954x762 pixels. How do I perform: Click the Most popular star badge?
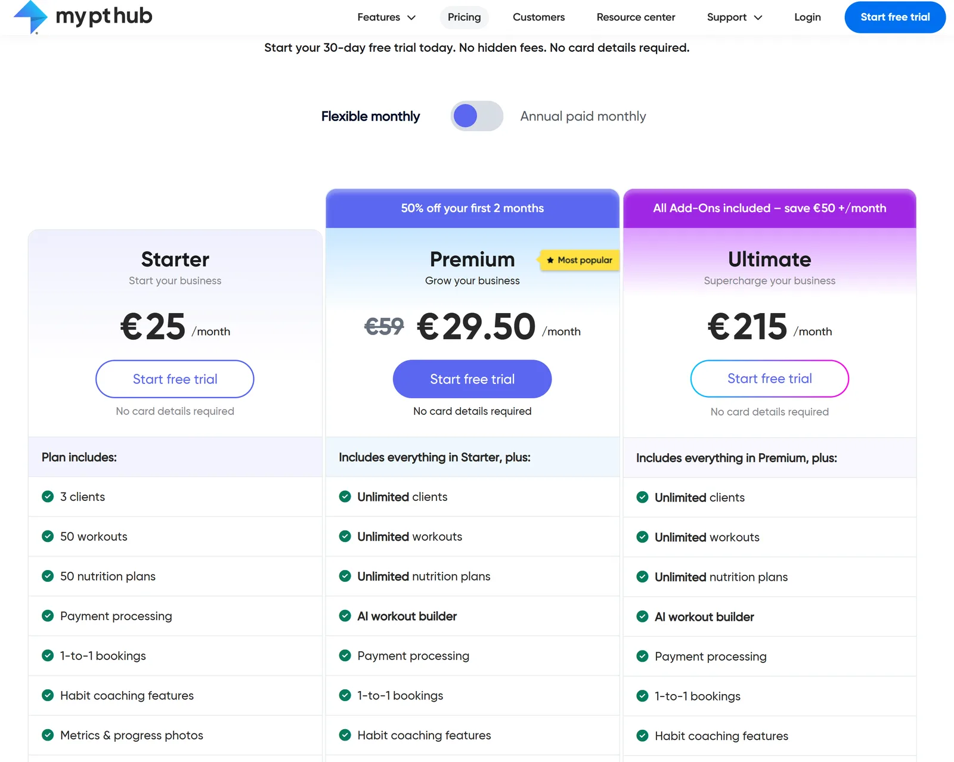coord(580,260)
